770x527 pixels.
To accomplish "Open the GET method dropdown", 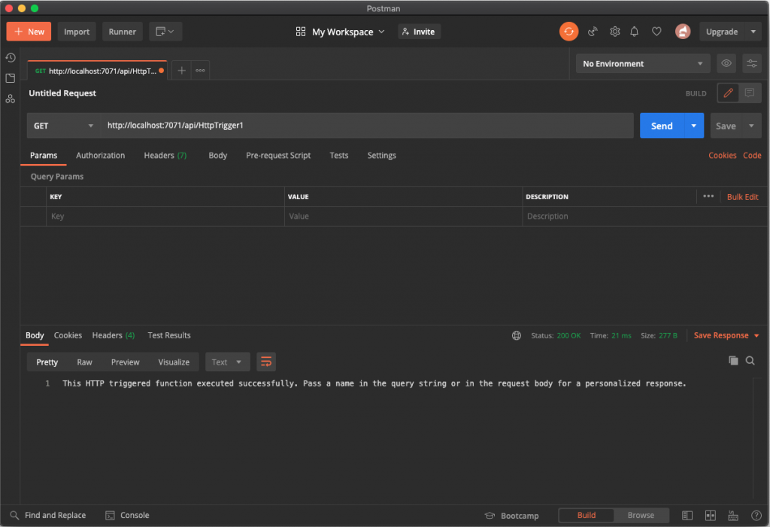I will tap(63, 126).
